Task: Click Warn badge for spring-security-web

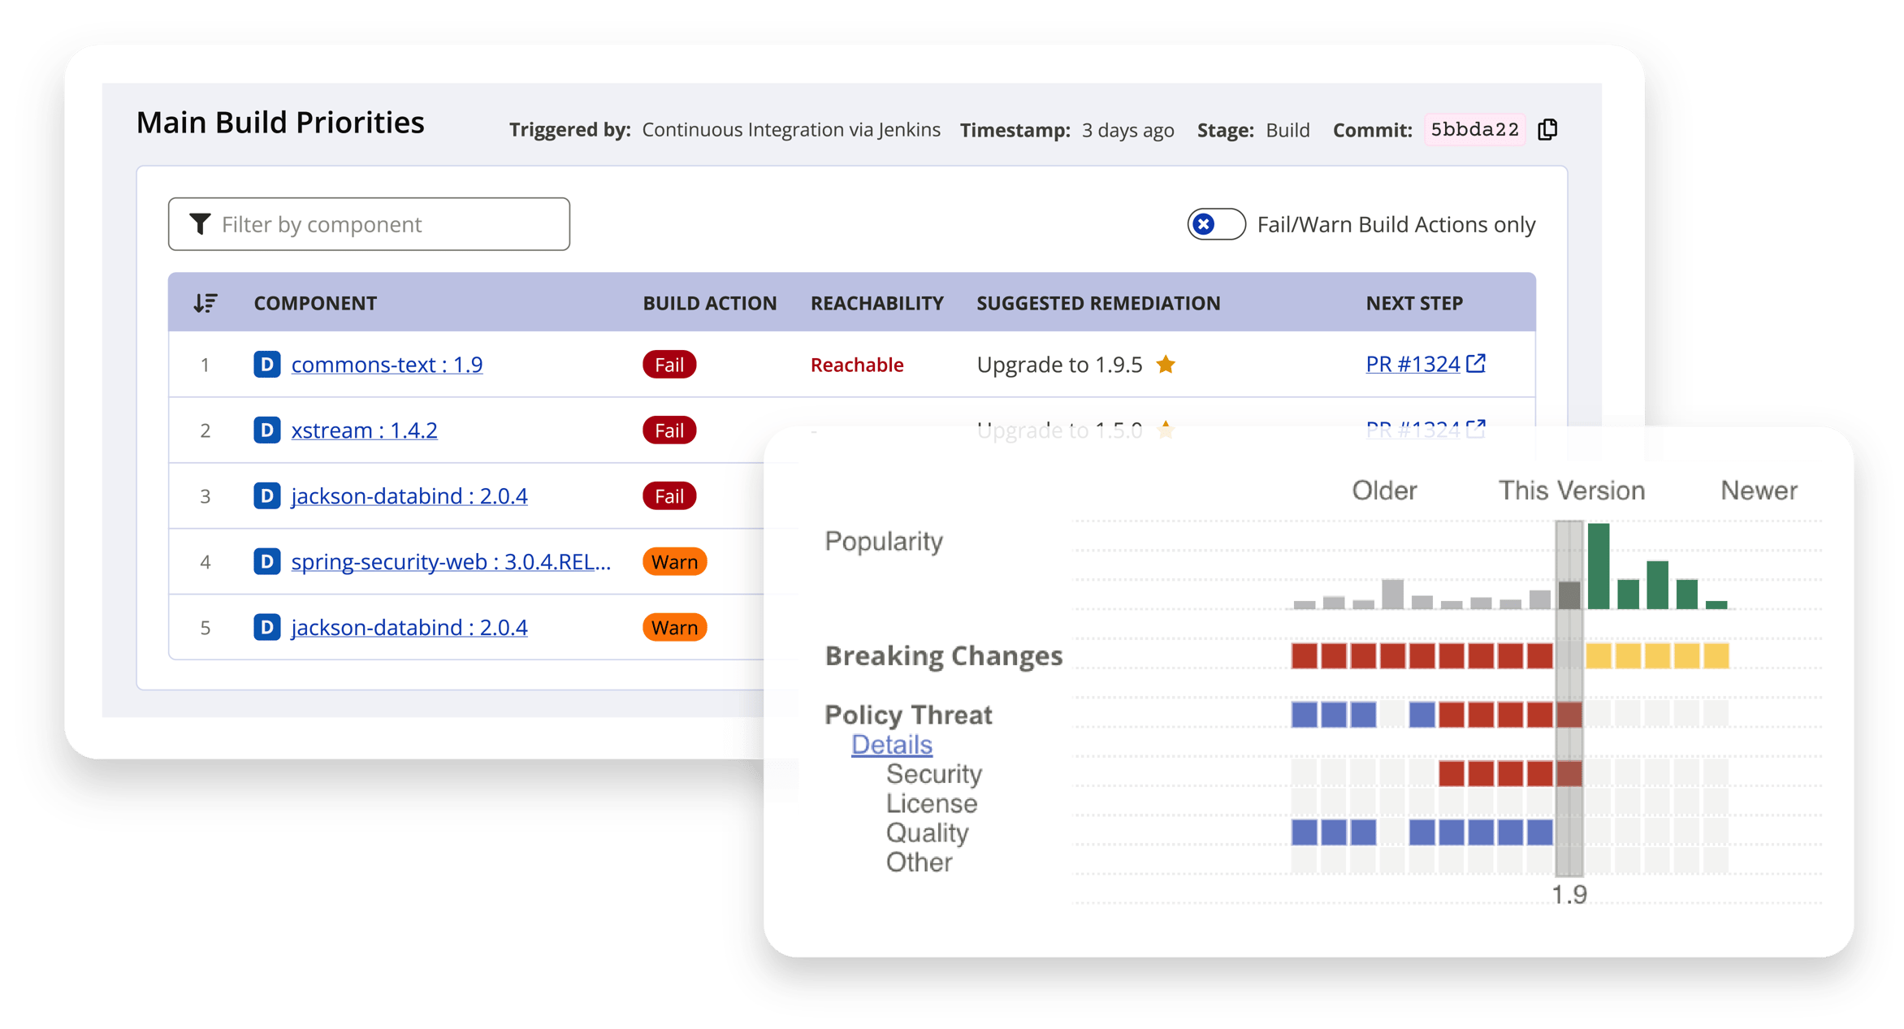Action: click(674, 562)
